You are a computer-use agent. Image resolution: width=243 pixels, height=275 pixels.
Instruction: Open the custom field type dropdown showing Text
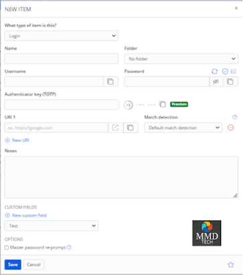51,225
